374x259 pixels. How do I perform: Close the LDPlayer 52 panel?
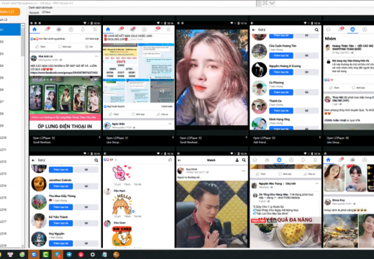pos(99,137)
